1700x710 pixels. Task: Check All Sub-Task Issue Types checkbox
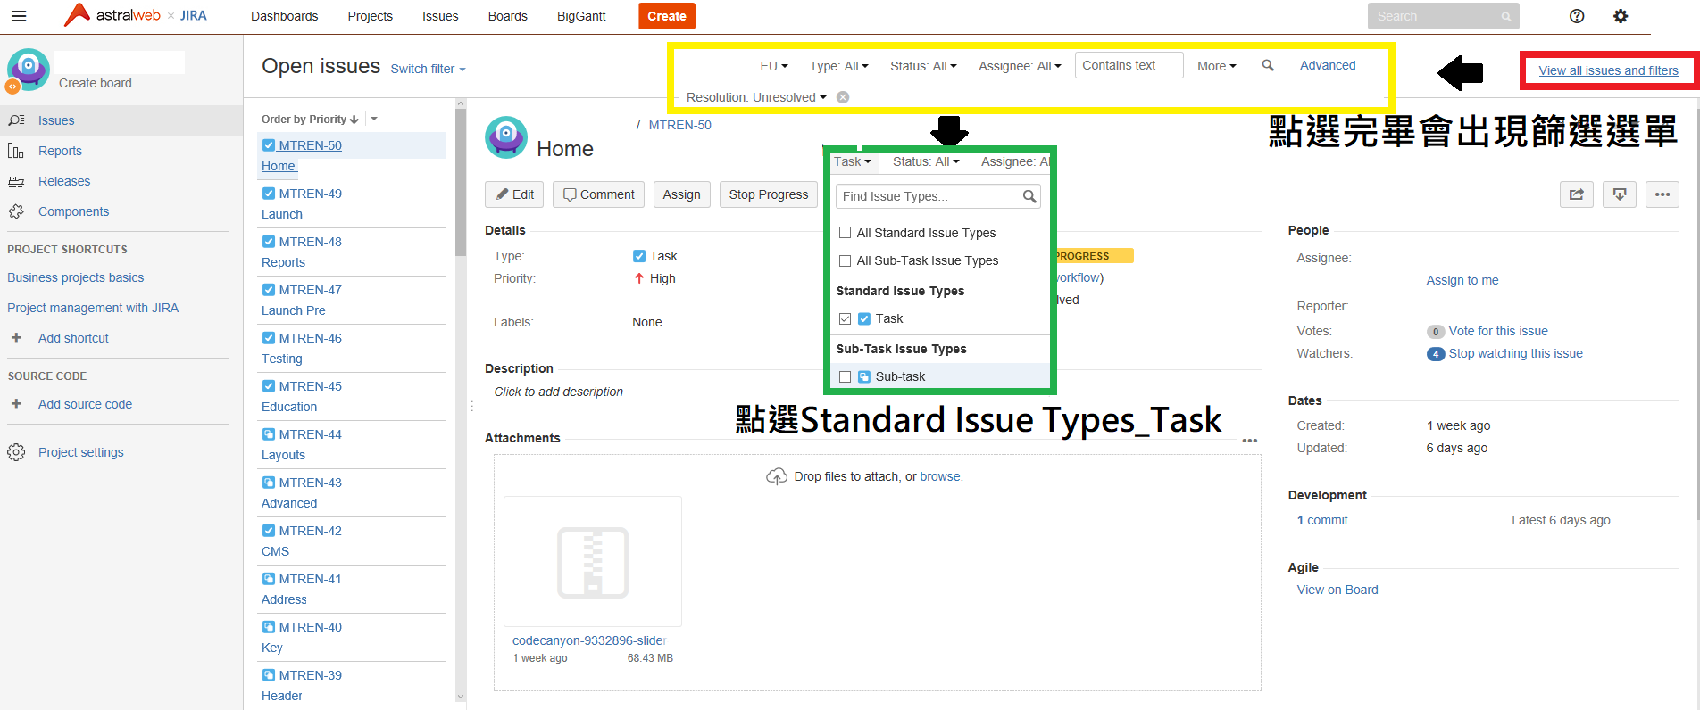click(x=845, y=260)
